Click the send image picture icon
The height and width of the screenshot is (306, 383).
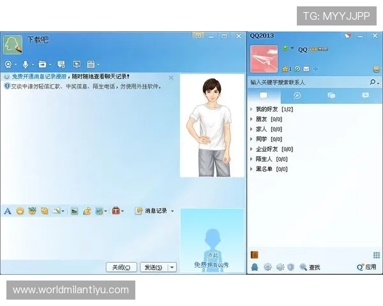click(x=74, y=211)
